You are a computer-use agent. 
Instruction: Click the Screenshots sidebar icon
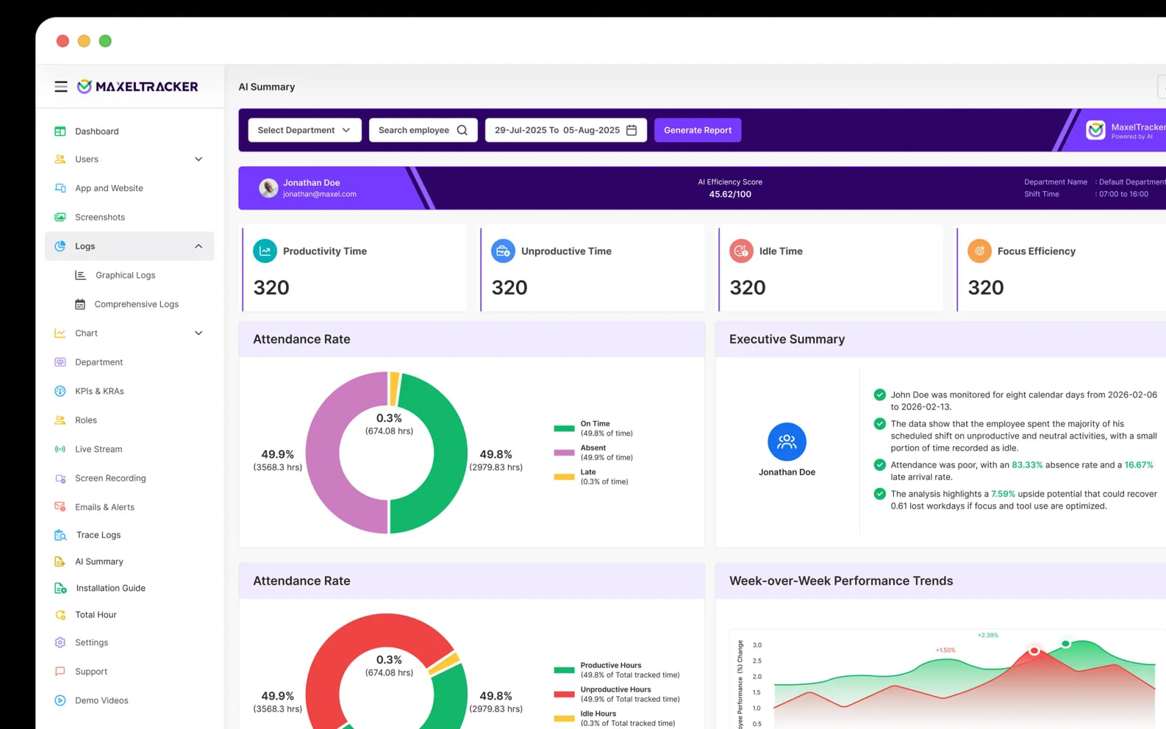(x=60, y=217)
